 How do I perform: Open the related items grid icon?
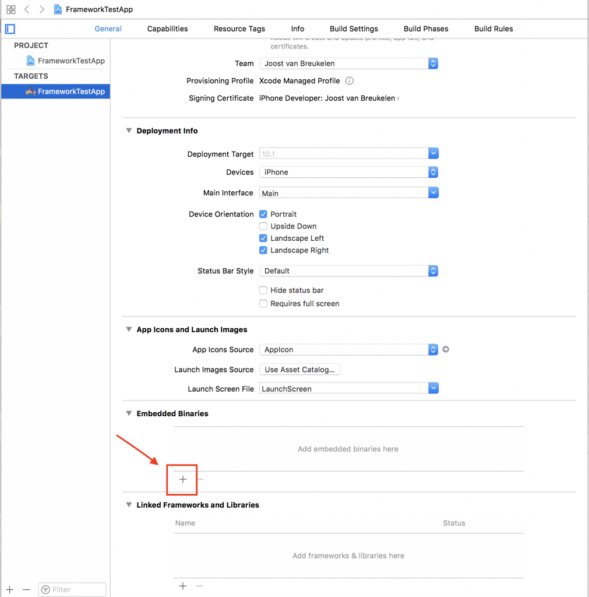click(10, 9)
